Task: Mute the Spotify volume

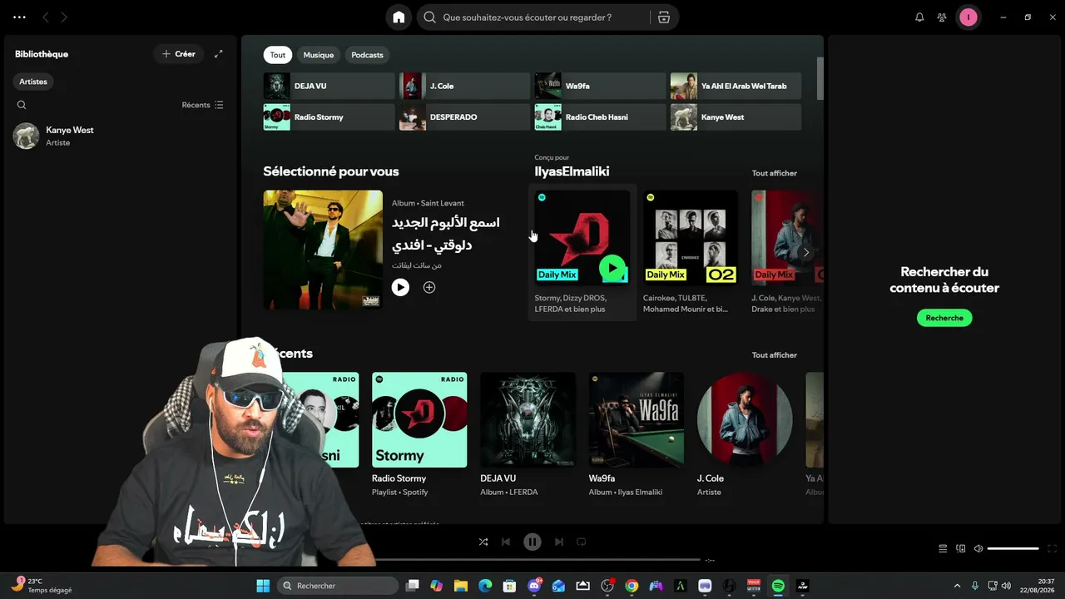Action: [978, 548]
